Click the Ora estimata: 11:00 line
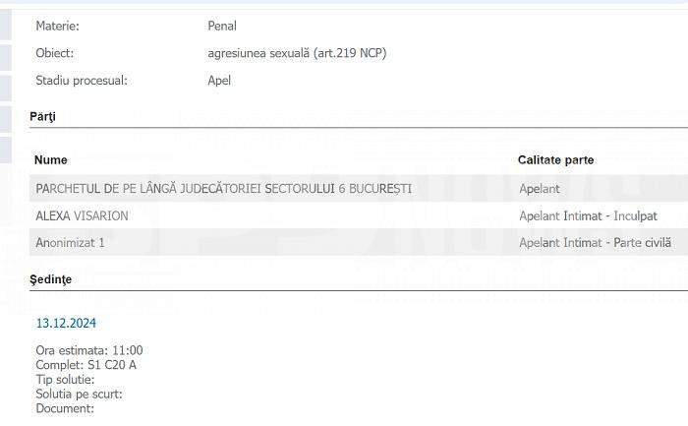 (89, 350)
